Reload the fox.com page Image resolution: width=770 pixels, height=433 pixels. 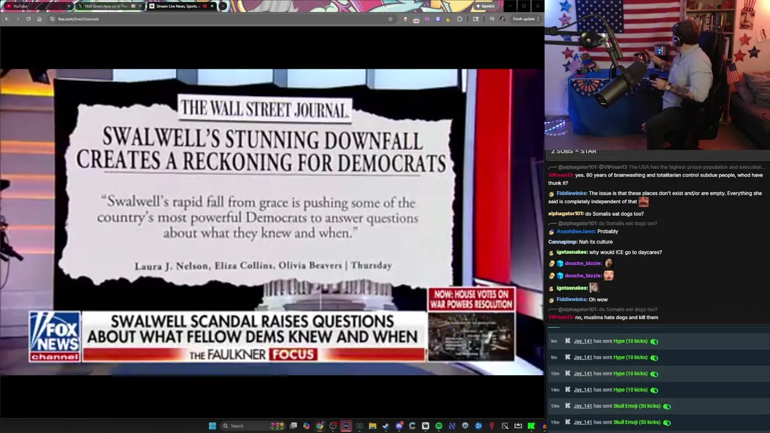(28, 19)
